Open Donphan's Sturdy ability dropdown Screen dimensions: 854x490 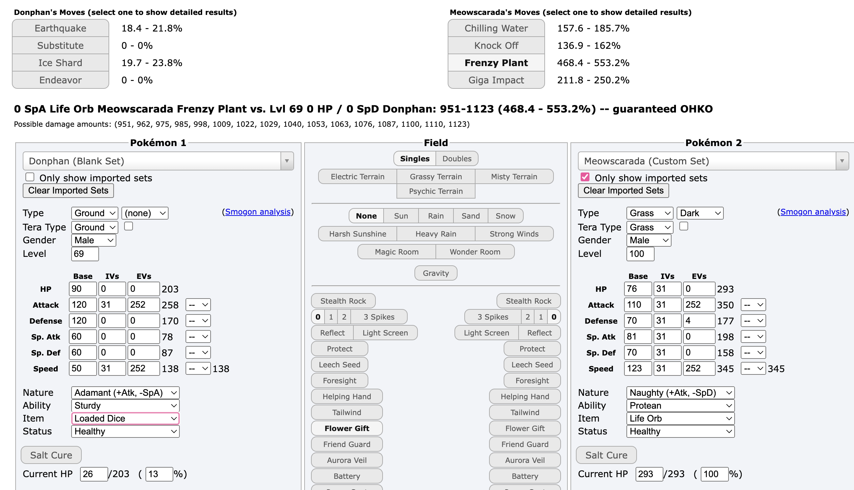coord(125,406)
